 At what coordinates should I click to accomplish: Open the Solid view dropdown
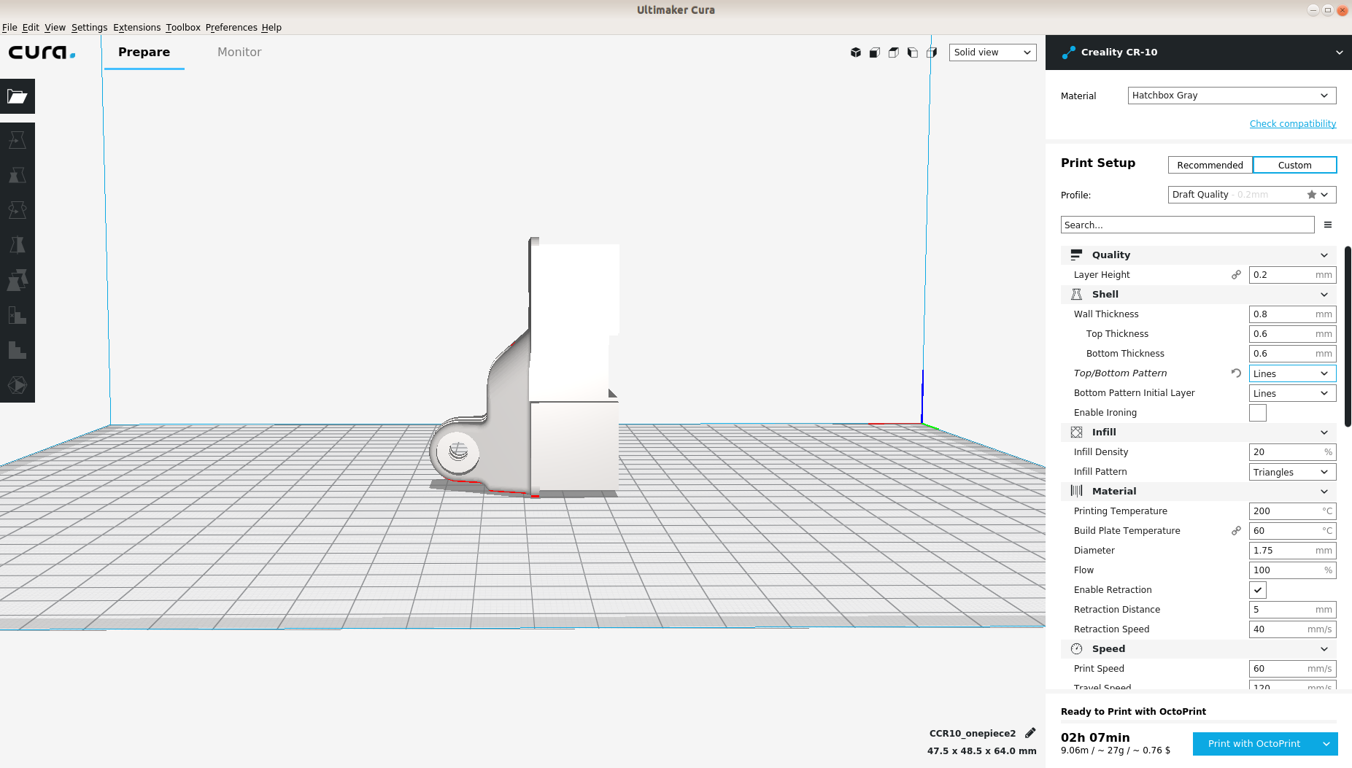point(992,53)
